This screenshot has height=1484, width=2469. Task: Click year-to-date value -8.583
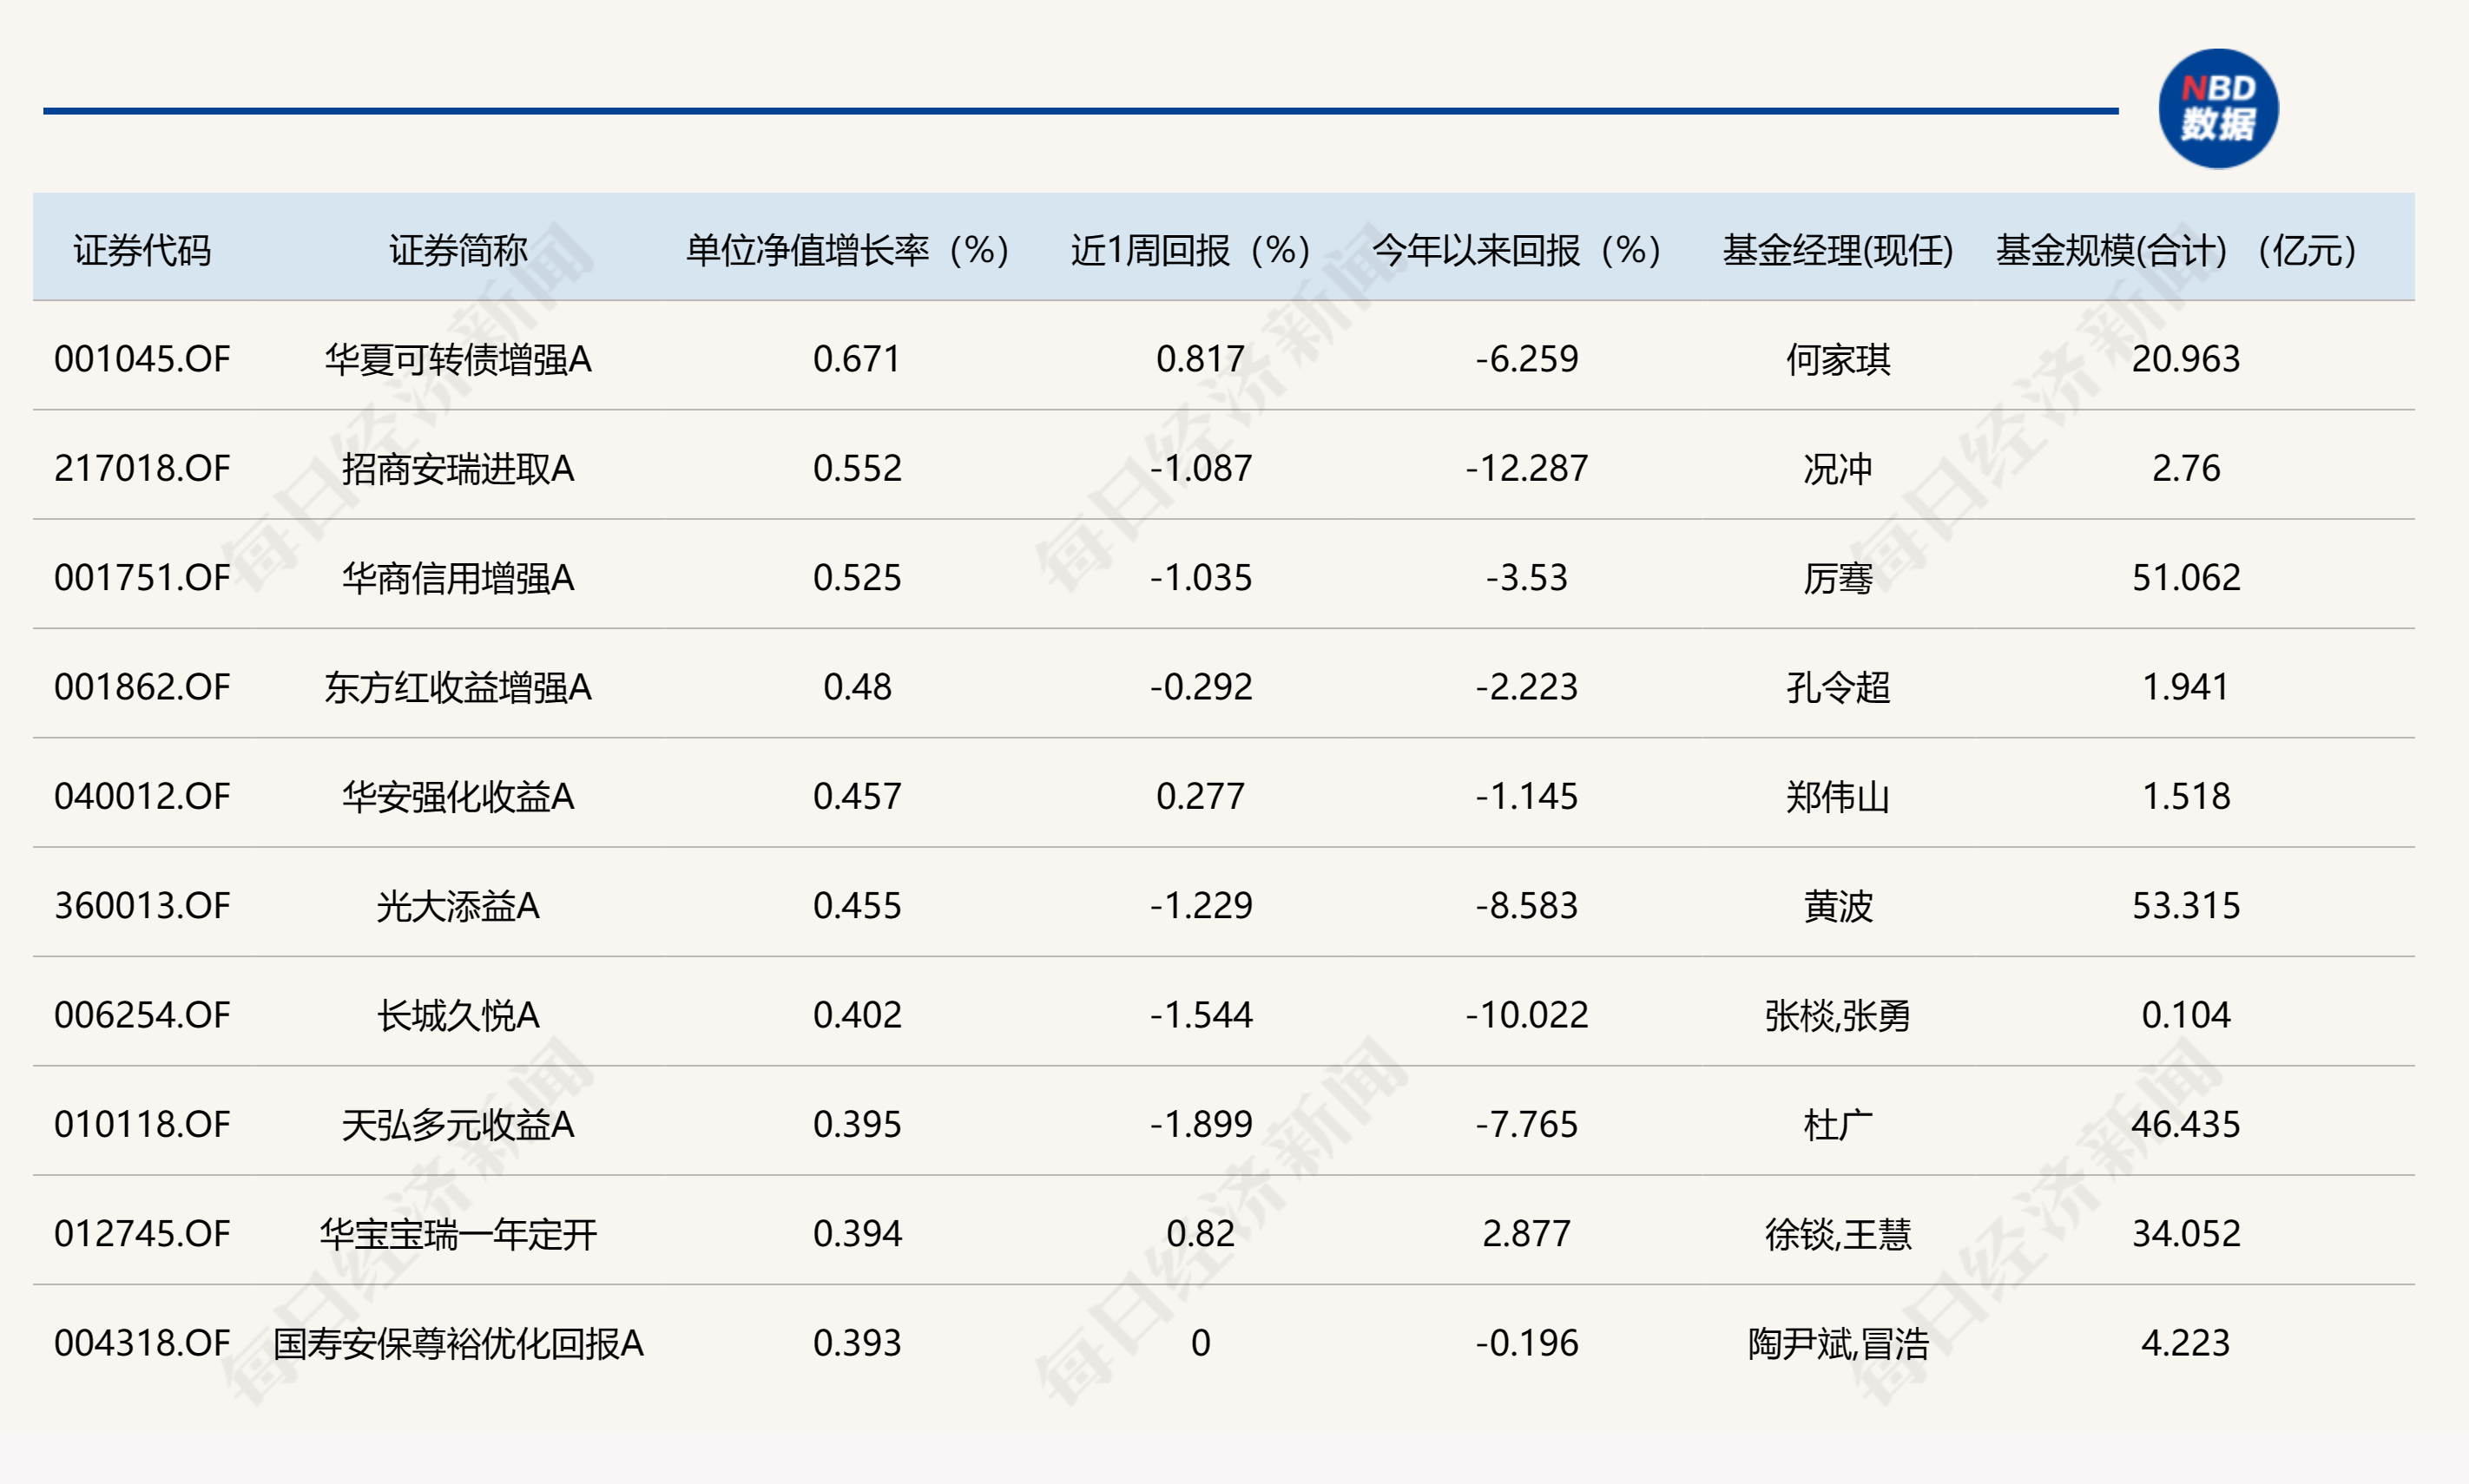pyautogui.click(x=1526, y=905)
